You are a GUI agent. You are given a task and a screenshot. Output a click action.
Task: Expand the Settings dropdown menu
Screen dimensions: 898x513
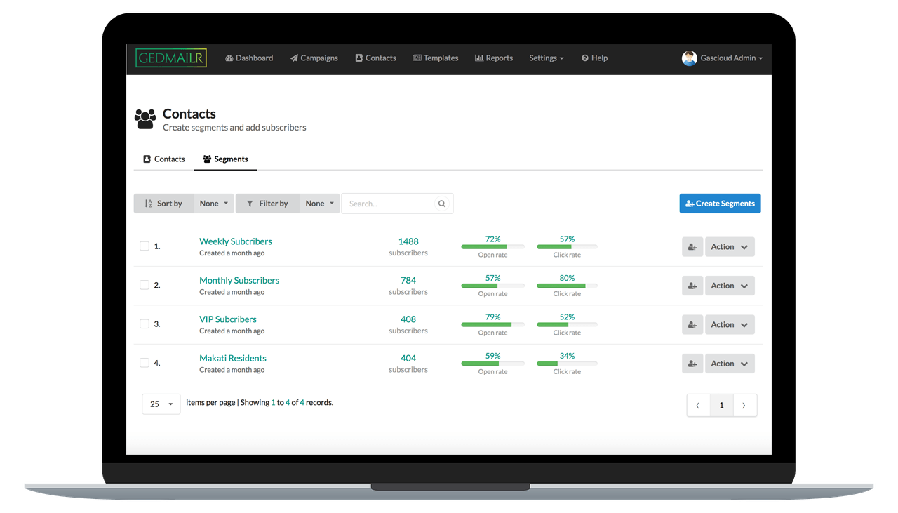click(547, 58)
